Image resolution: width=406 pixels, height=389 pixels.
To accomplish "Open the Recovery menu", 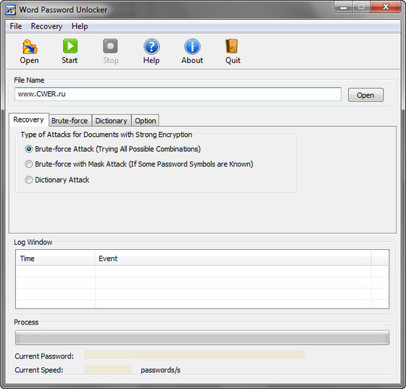I will point(46,26).
